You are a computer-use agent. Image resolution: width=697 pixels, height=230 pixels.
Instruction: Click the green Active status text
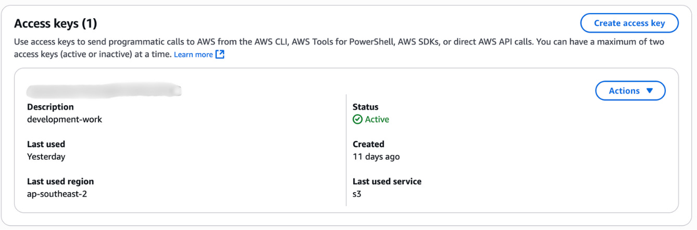(x=377, y=120)
